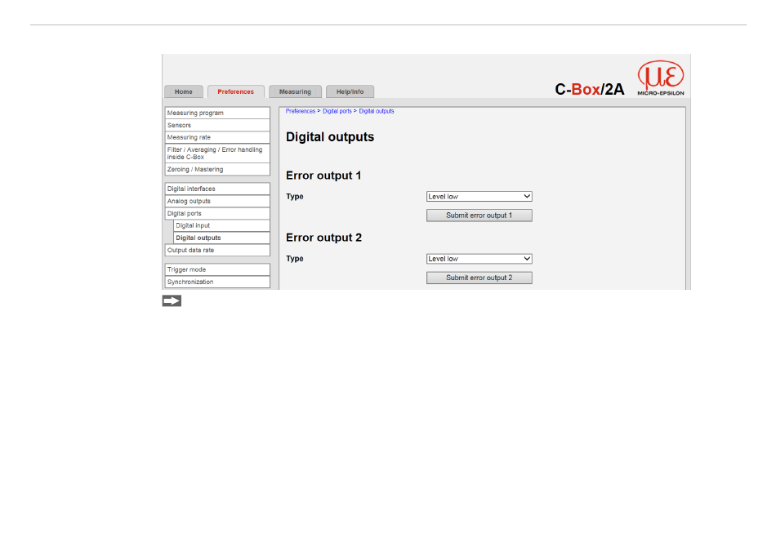The image size is (776, 543).
Task: Open Analog outputs sidebar entry
Action: [x=217, y=201]
